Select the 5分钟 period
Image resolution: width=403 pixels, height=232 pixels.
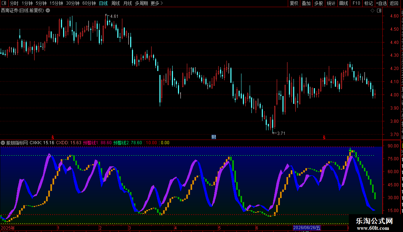click(x=41, y=3)
